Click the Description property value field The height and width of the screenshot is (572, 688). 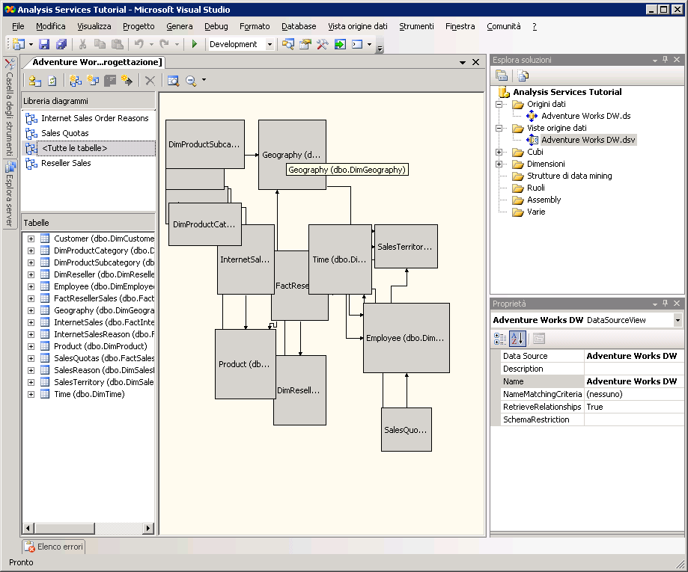(633, 369)
